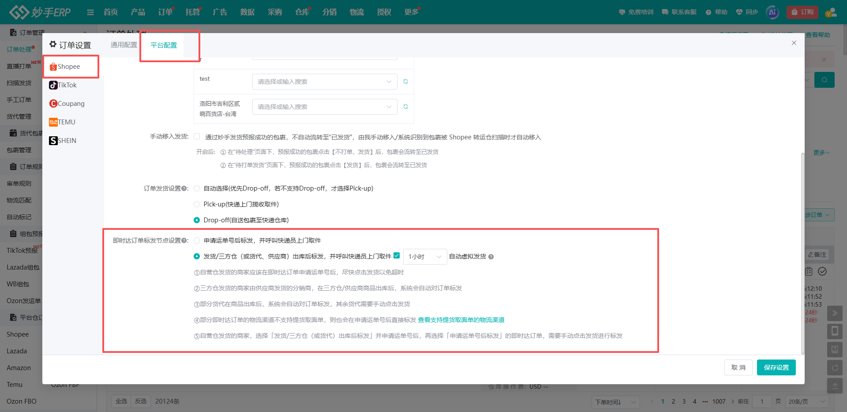
Task: Toggle the hamburger menu icon in top bar
Action: [90, 12]
